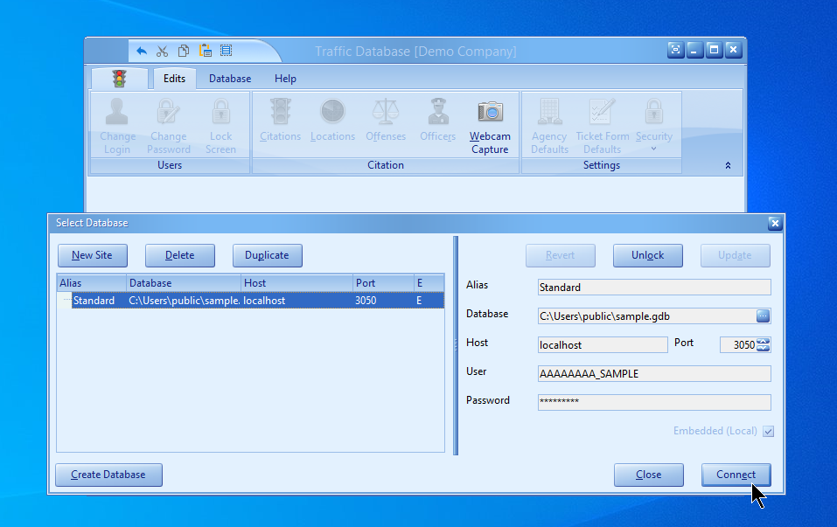This screenshot has width=837, height=527.
Task: Click the Password field
Action: point(654,402)
